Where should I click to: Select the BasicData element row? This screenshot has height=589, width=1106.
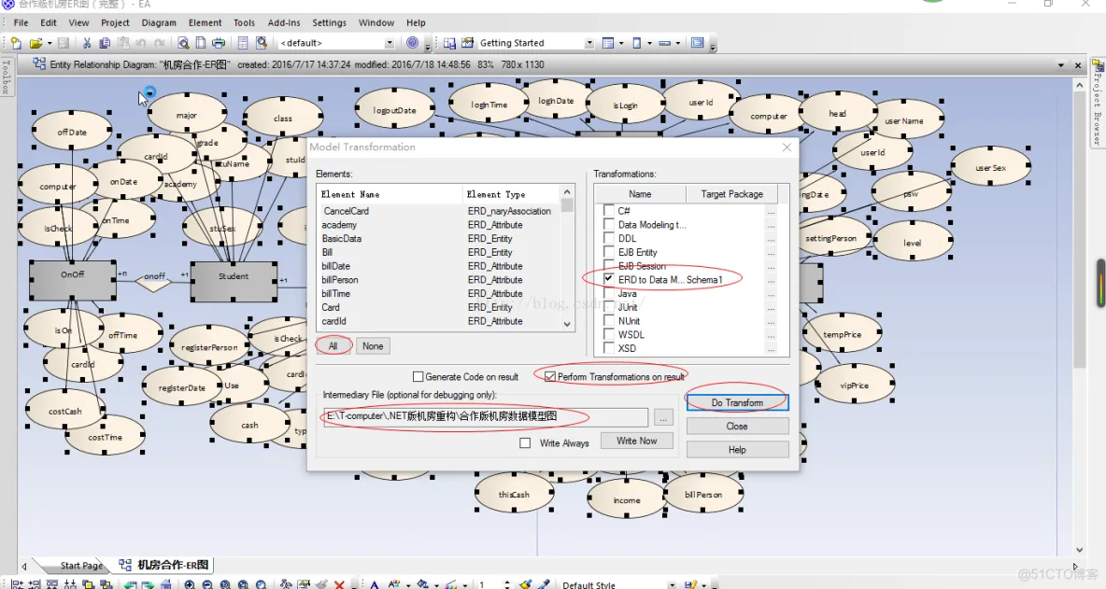click(441, 238)
